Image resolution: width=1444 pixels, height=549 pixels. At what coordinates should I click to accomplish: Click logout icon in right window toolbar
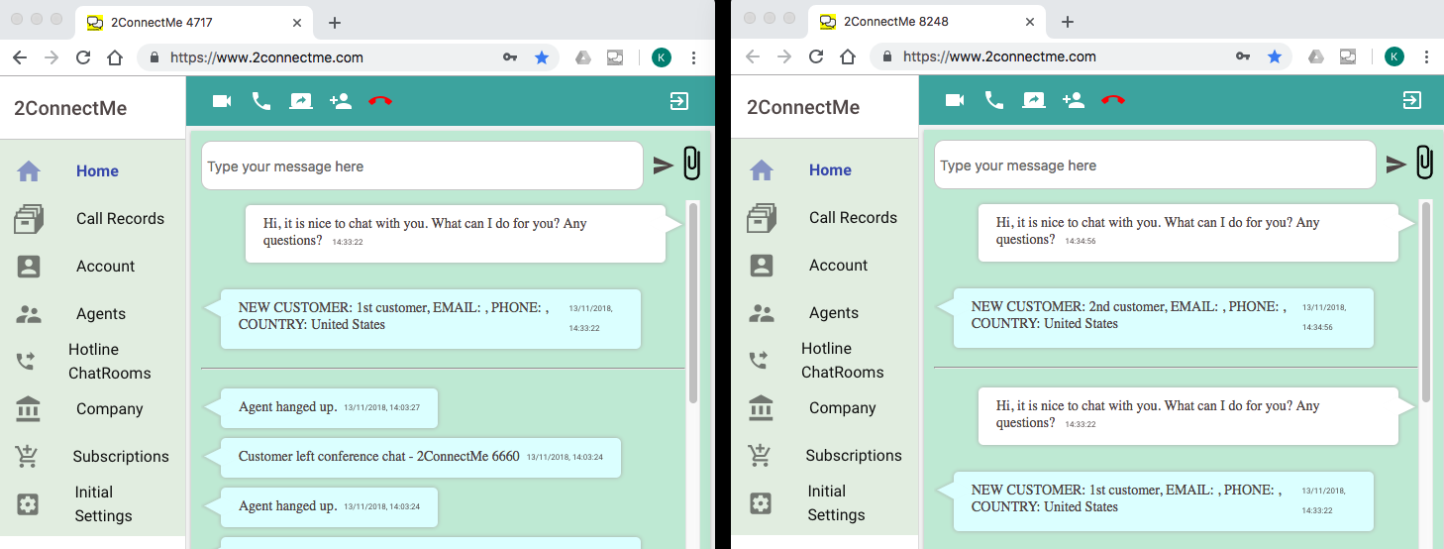coord(1412,100)
